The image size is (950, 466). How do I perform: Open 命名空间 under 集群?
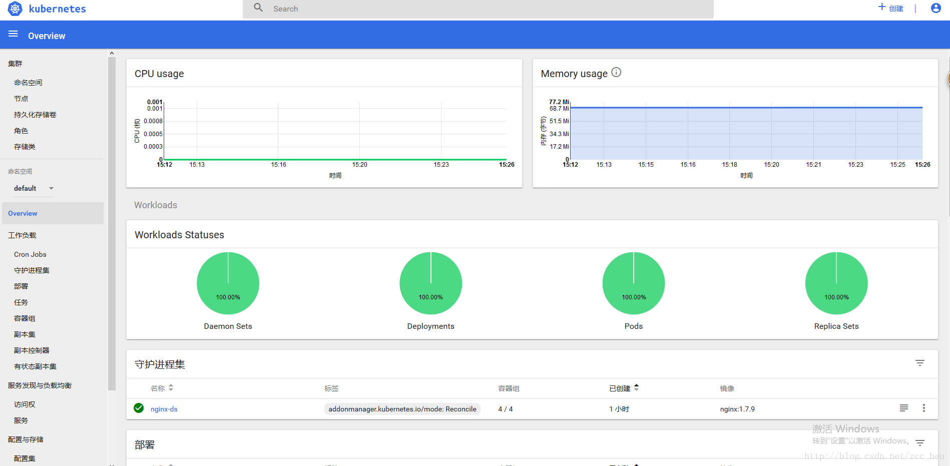pos(28,83)
